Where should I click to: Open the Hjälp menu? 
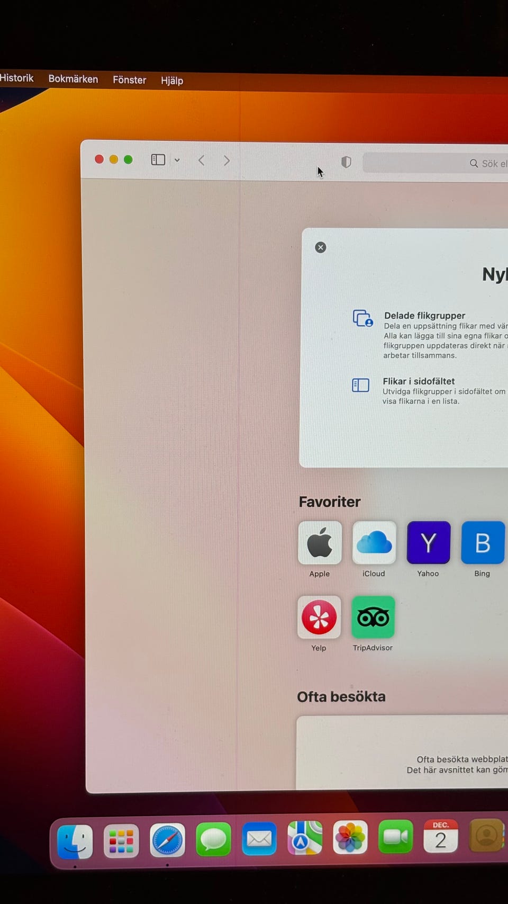click(172, 80)
